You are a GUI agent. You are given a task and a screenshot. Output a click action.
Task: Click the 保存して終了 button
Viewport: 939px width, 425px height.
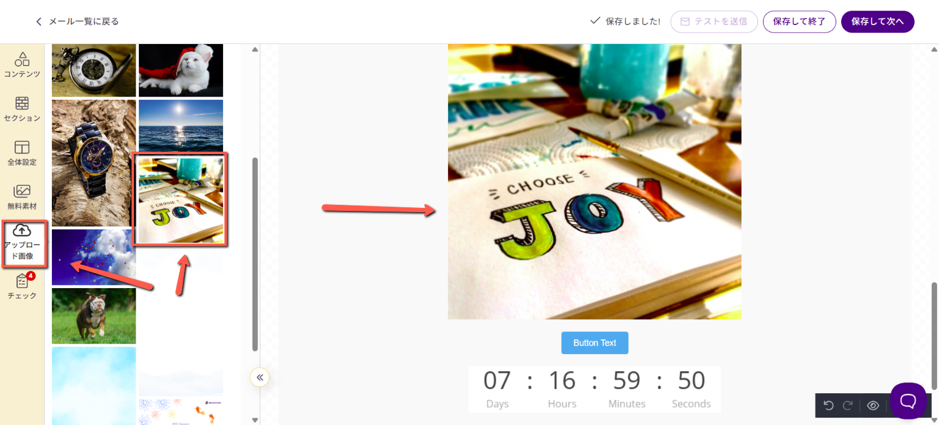pos(800,21)
